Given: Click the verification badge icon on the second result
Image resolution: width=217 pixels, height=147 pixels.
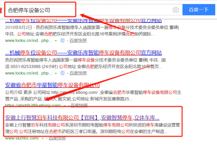Looking at the screenshot, I should click(x=62, y=73).
